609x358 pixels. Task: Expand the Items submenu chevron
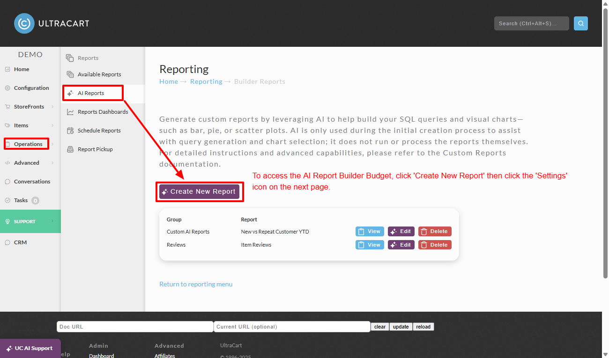pos(52,125)
